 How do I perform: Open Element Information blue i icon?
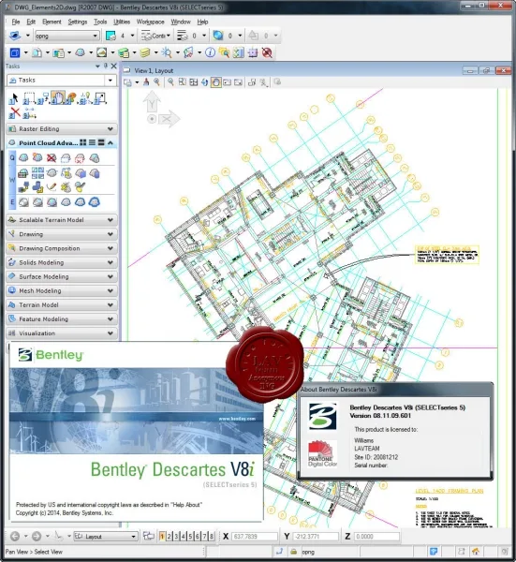pyautogui.click(x=211, y=52)
